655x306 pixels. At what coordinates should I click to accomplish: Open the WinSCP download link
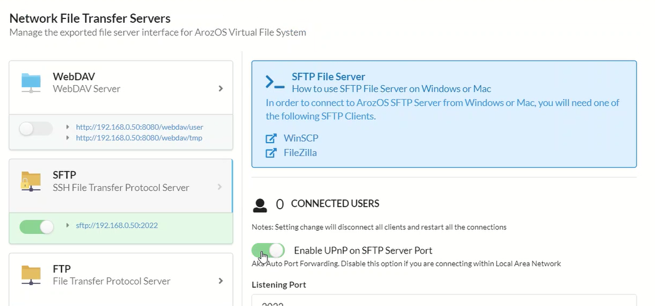tap(301, 138)
